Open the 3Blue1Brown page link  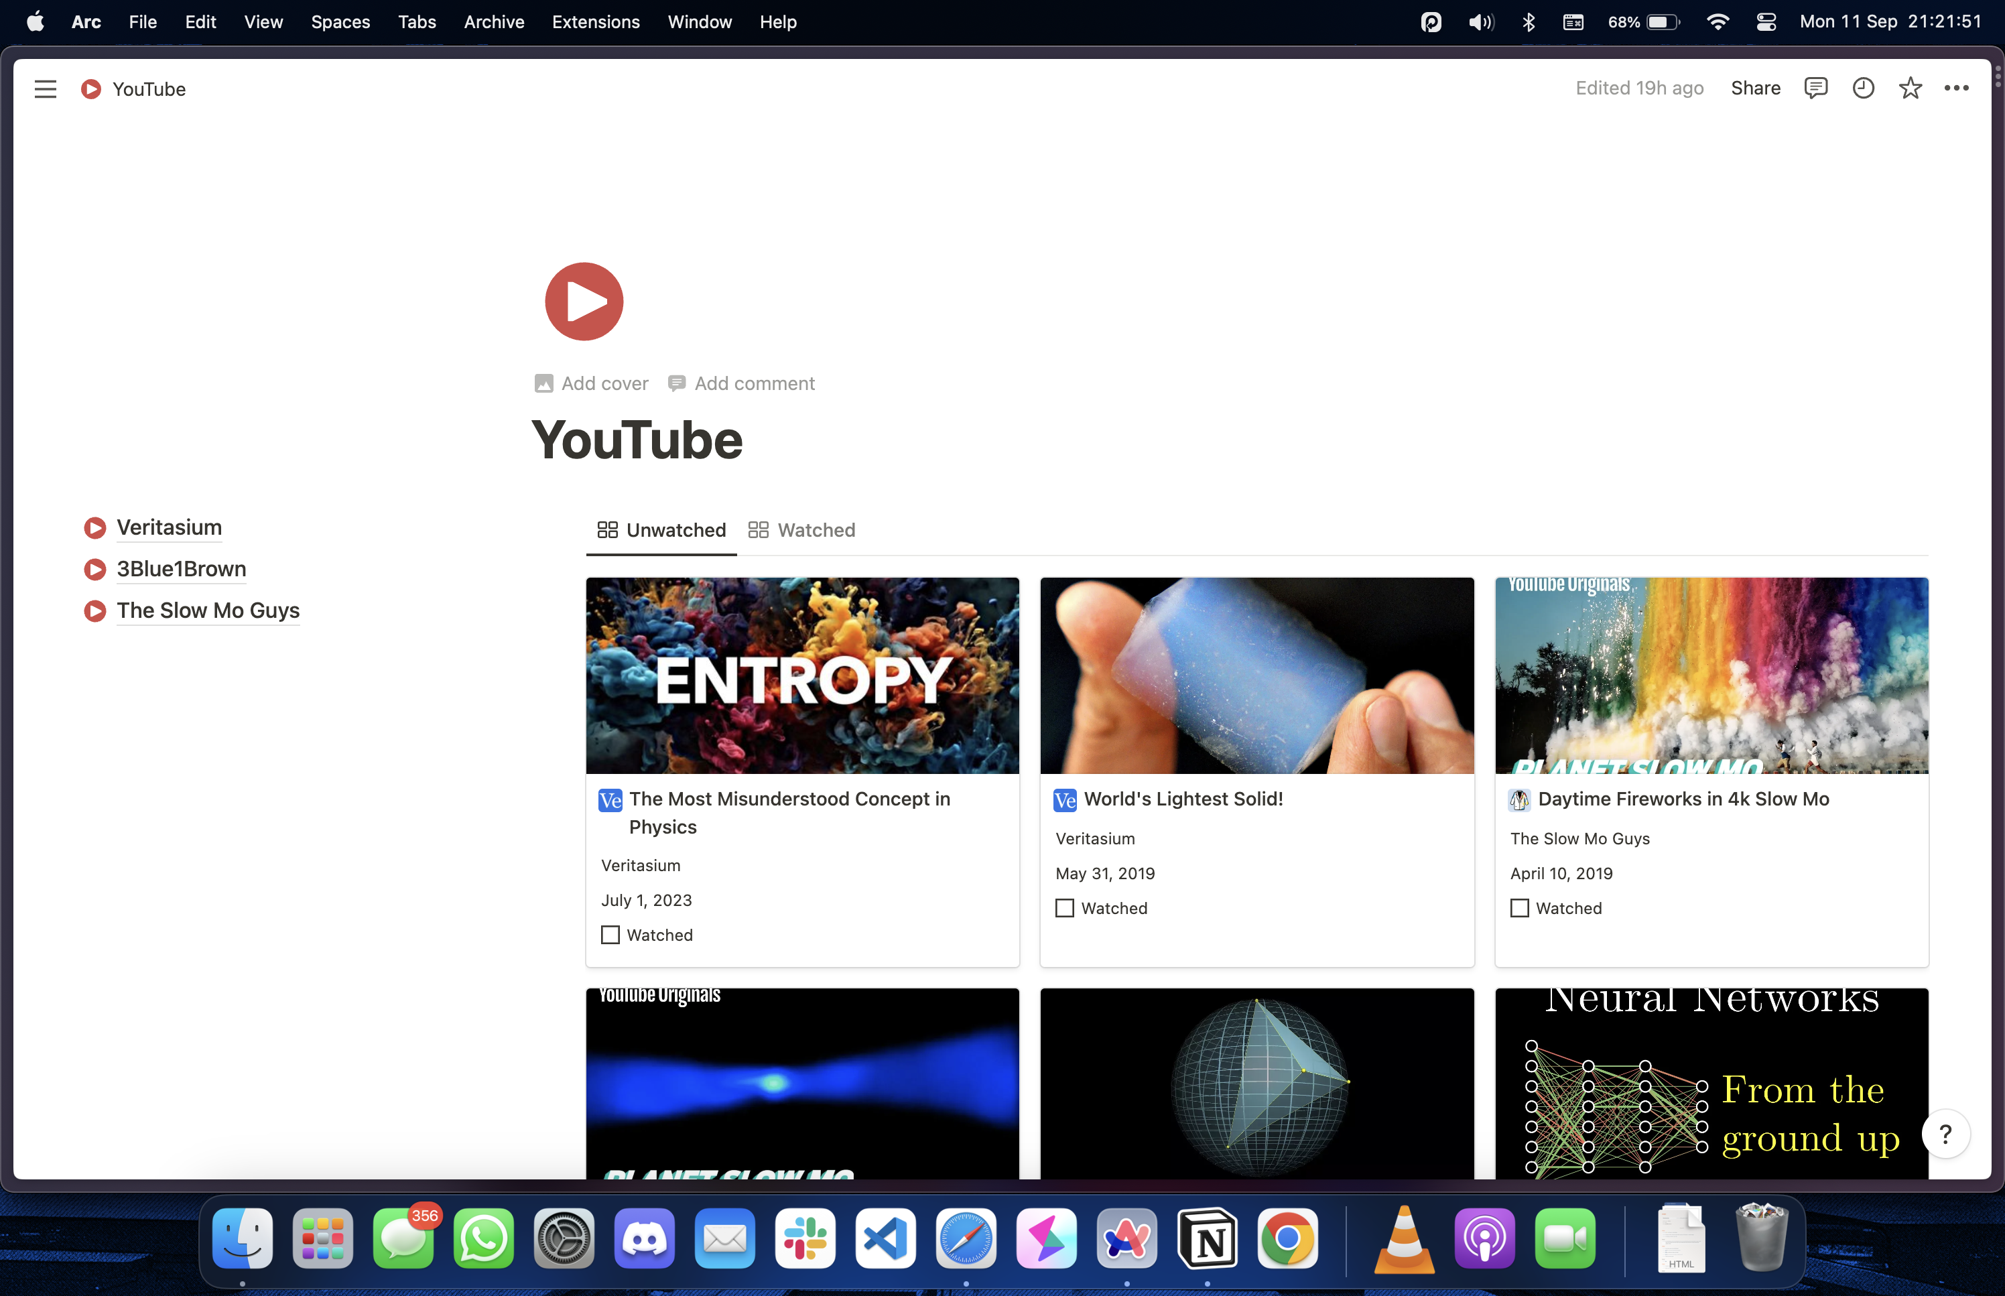pos(181,569)
